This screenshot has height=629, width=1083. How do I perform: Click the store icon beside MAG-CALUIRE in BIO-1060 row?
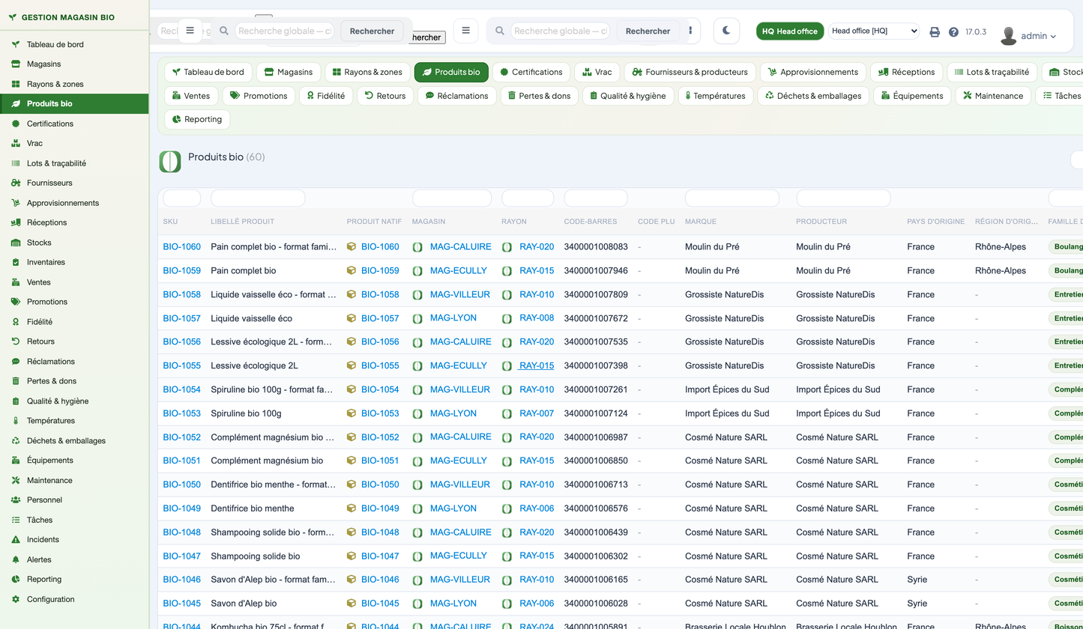pos(418,247)
